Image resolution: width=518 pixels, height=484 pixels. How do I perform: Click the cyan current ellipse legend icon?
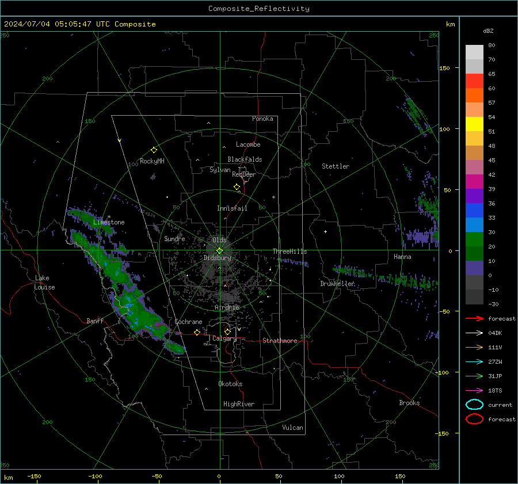(474, 405)
